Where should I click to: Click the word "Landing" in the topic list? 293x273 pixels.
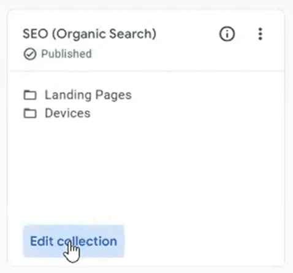[x=68, y=95]
